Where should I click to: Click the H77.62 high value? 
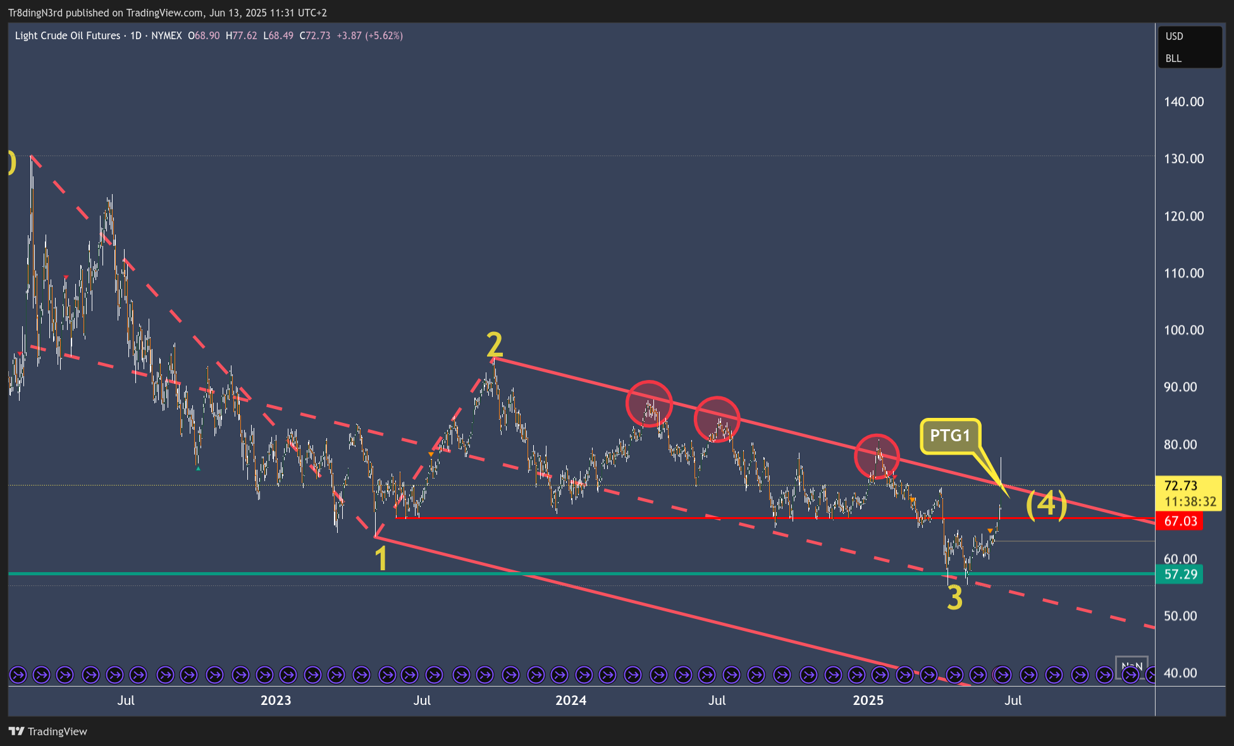[242, 35]
